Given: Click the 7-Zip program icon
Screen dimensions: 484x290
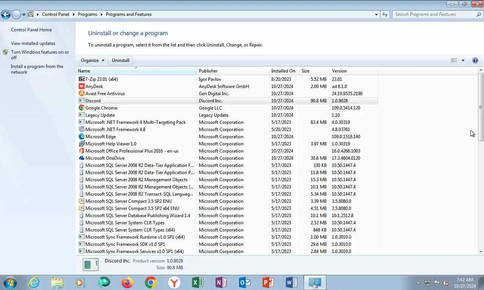Looking at the screenshot, I should point(81,79).
